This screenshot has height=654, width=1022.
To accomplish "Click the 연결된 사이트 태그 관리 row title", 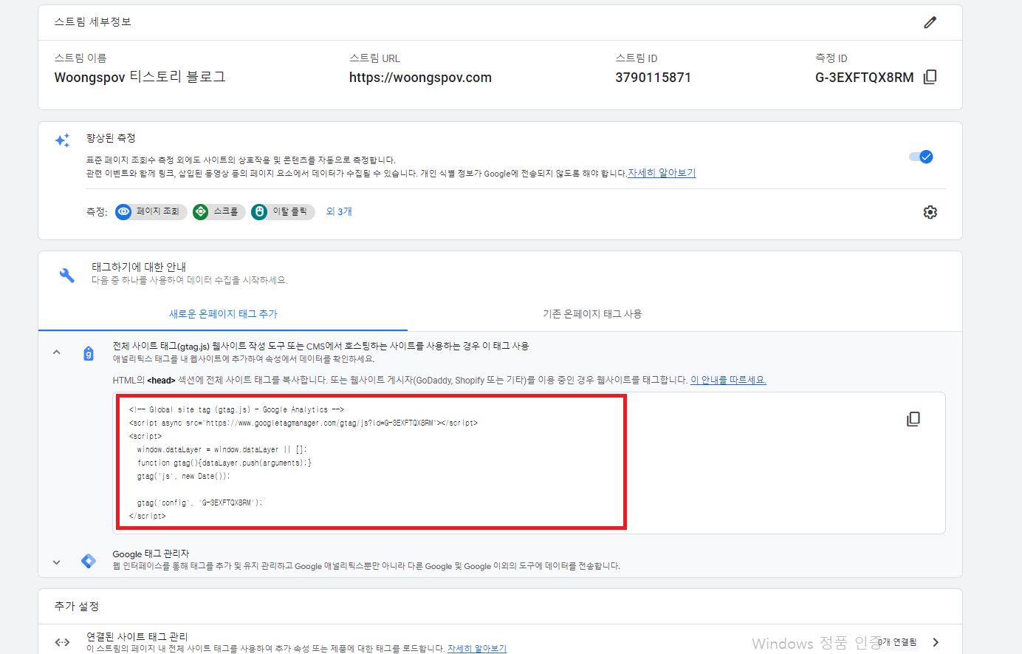I will pyautogui.click(x=137, y=636).
